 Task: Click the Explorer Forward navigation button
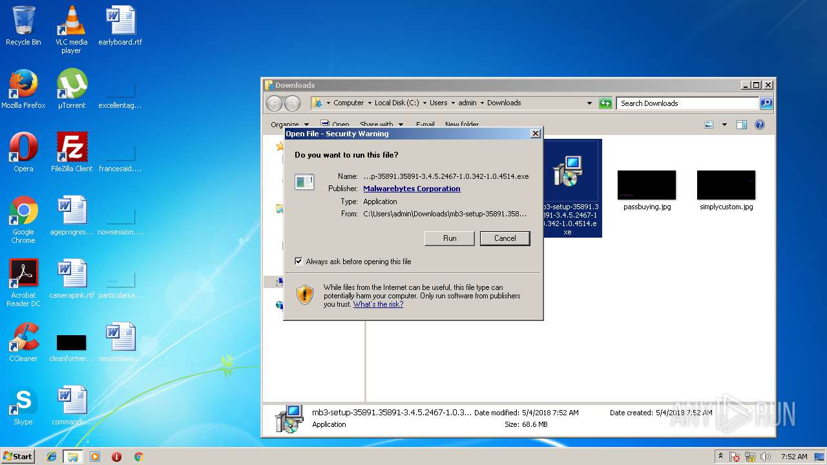pos(292,103)
